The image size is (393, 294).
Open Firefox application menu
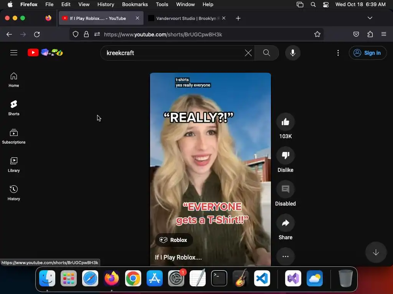(x=384, y=34)
